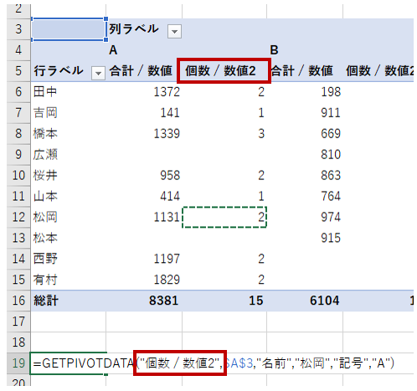Image resolution: width=417 pixels, height=391 pixels.
Task: Select the dashed-border cell showing 2
Action: click(224, 217)
